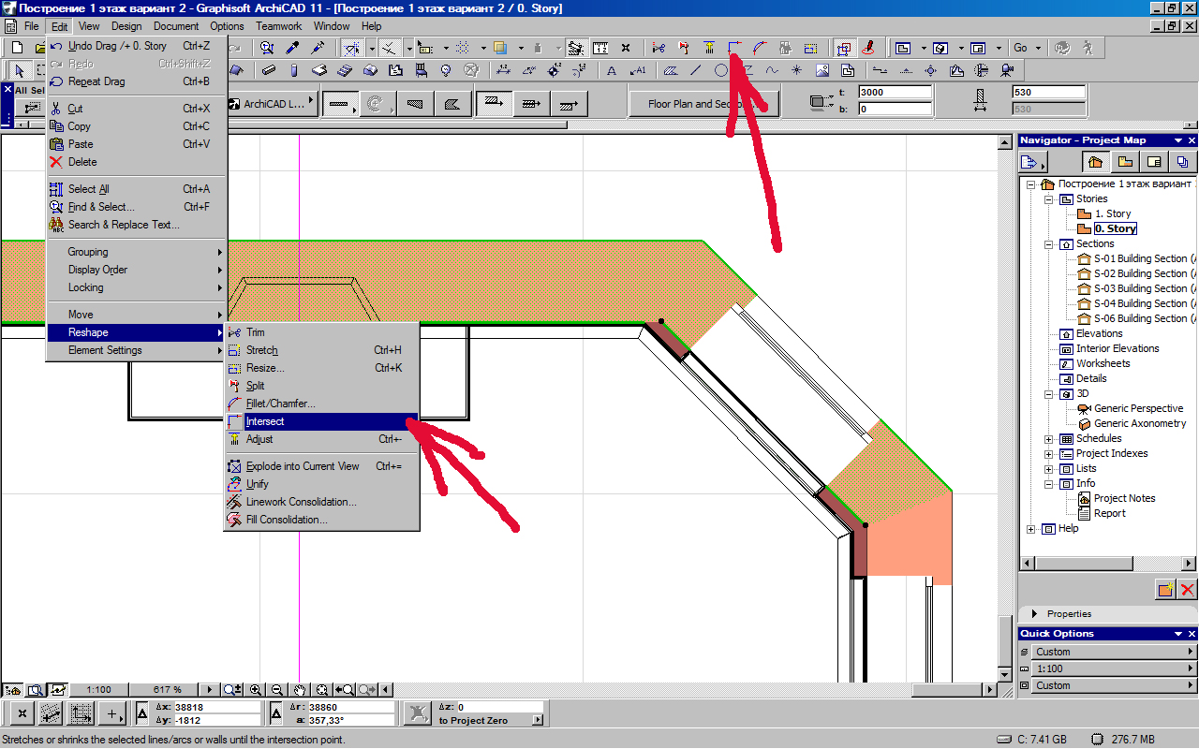Open the Teamwork menu
The height and width of the screenshot is (749, 1199).
point(279,26)
